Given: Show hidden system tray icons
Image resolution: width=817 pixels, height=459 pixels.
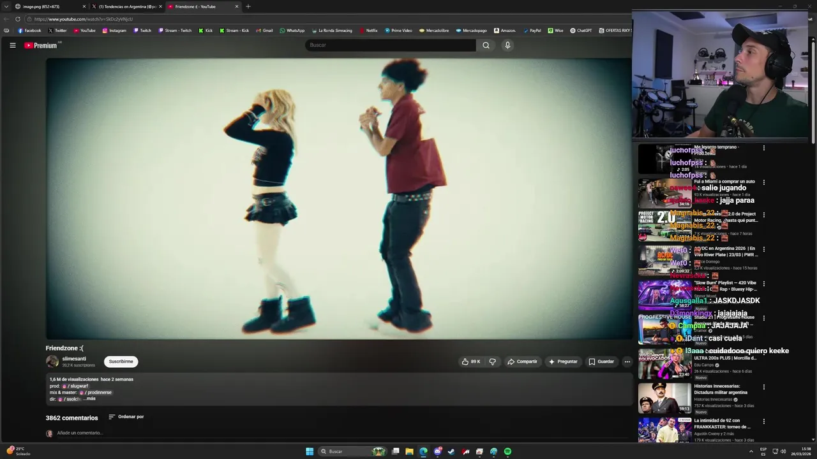Looking at the screenshot, I should point(751,451).
